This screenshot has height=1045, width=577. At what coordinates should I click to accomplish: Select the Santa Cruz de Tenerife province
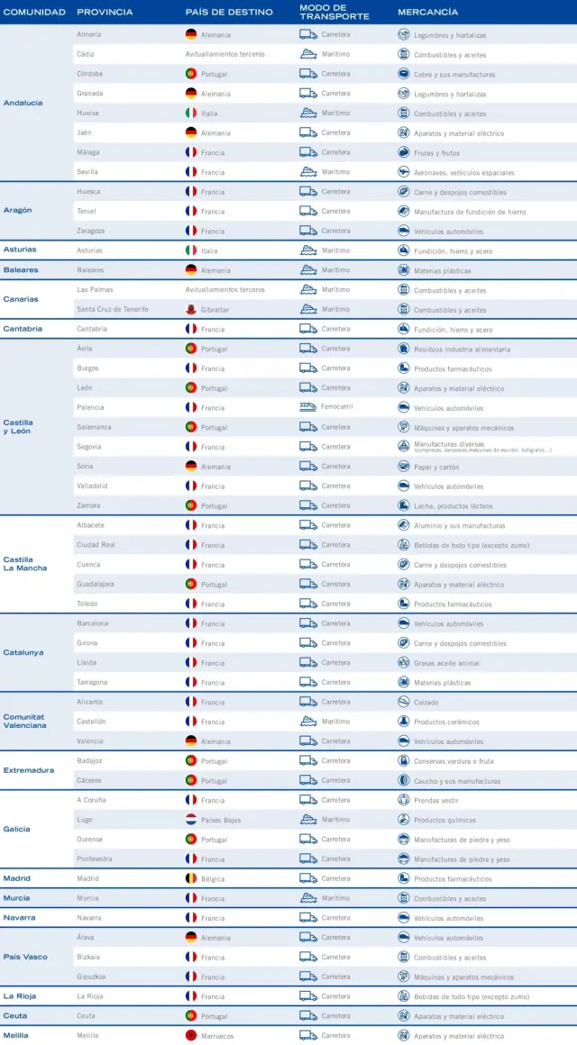[x=113, y=309]
